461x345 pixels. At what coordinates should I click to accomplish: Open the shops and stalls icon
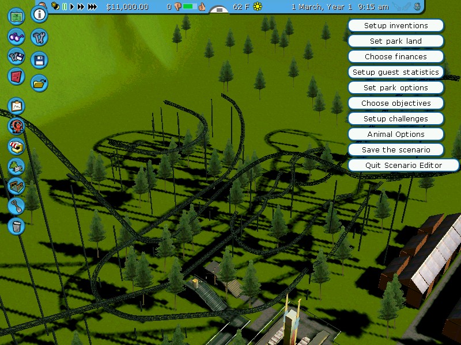(17, 146)
